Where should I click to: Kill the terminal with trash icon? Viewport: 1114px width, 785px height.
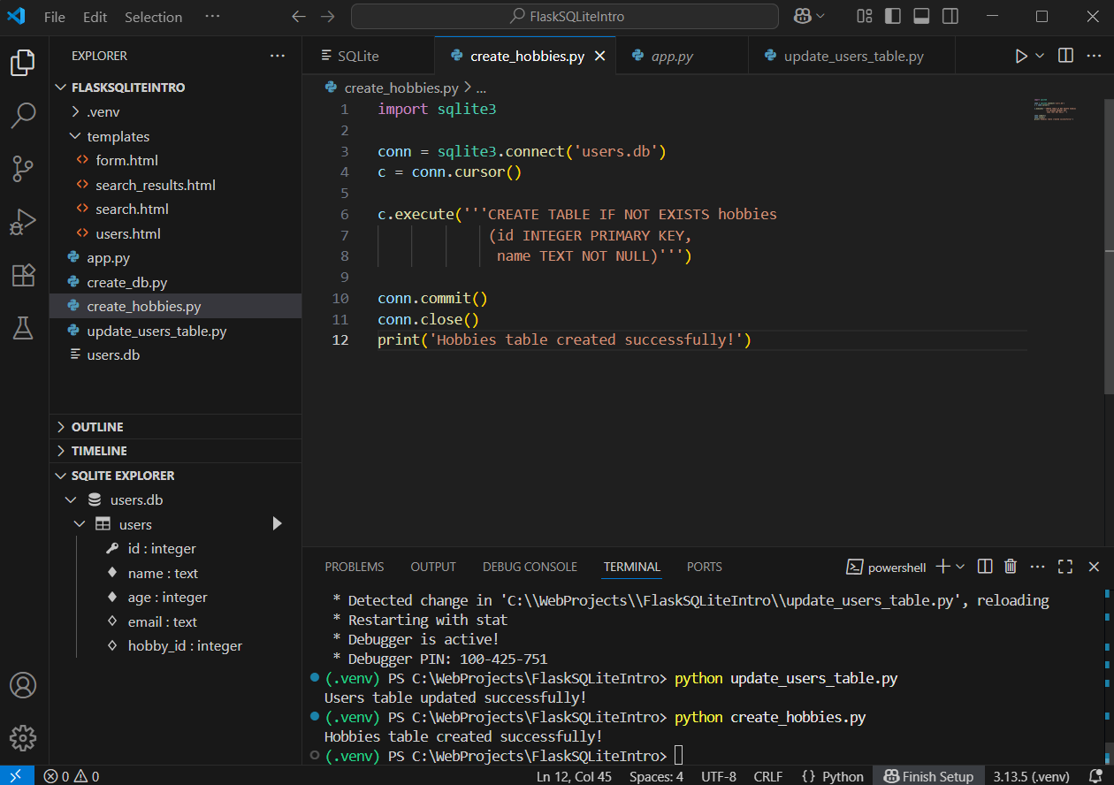(x=1011, y=567)
